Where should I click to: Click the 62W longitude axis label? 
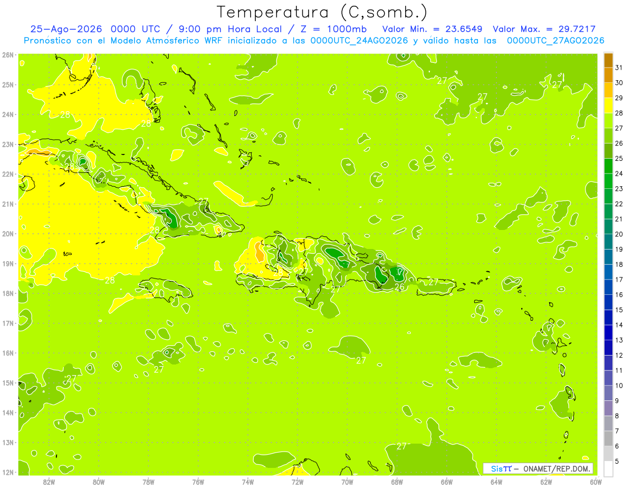(x=546, y=482)
